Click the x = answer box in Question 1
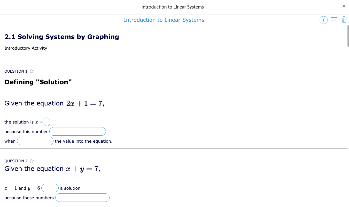 pos(47,121)
